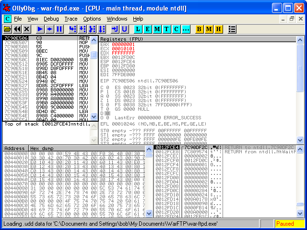
Task: Select the EDX register value FFFFFFFF
Action: coord(123,53)
